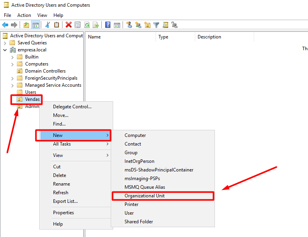Sort by the Description column header
Screen dimensions: 308x237
(x=225, y=37)
